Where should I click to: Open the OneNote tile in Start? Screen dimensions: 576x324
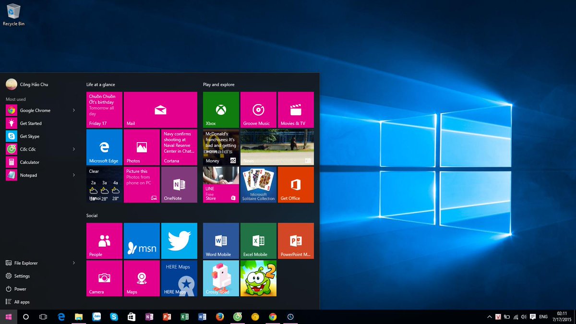click(x=179, y=184)
